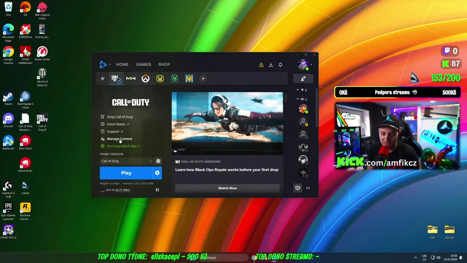The width and height of the screenshot is (467, 263).
Task: Open Patch Notes link
Action: point(116,124)
